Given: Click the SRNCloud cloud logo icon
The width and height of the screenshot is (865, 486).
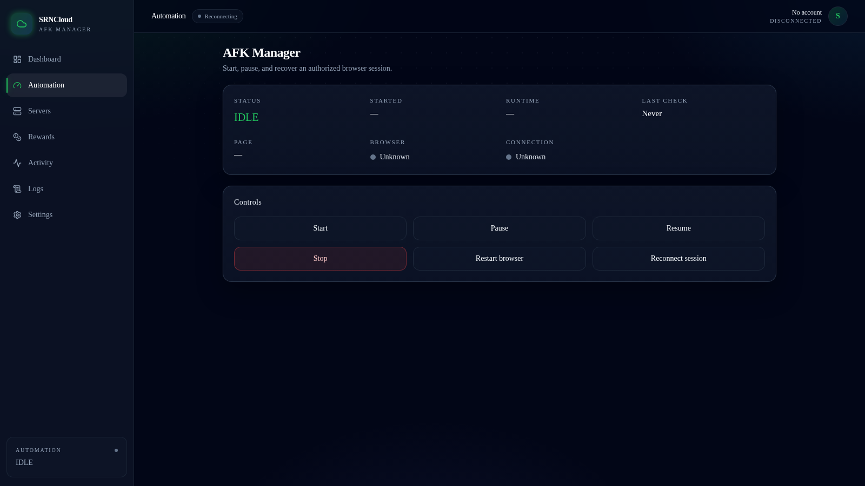Looking at the screenshot, I should (22, 24).
